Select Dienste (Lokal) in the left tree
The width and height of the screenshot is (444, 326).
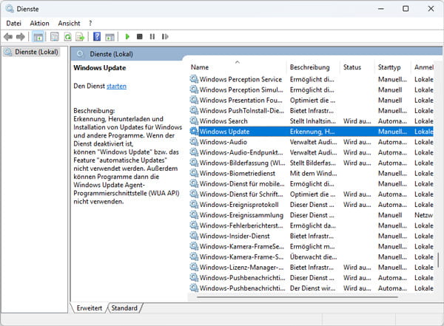pyautogui.click(x=36, y=52)
